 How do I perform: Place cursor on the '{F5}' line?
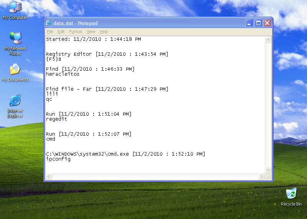click(53, 59)
